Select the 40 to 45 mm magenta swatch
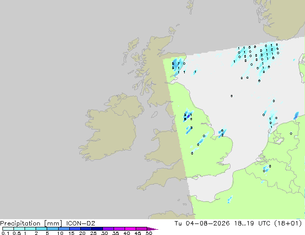 130,229
